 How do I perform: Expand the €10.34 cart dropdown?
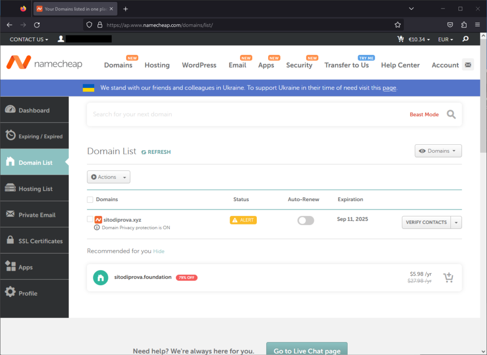point(419,39)
